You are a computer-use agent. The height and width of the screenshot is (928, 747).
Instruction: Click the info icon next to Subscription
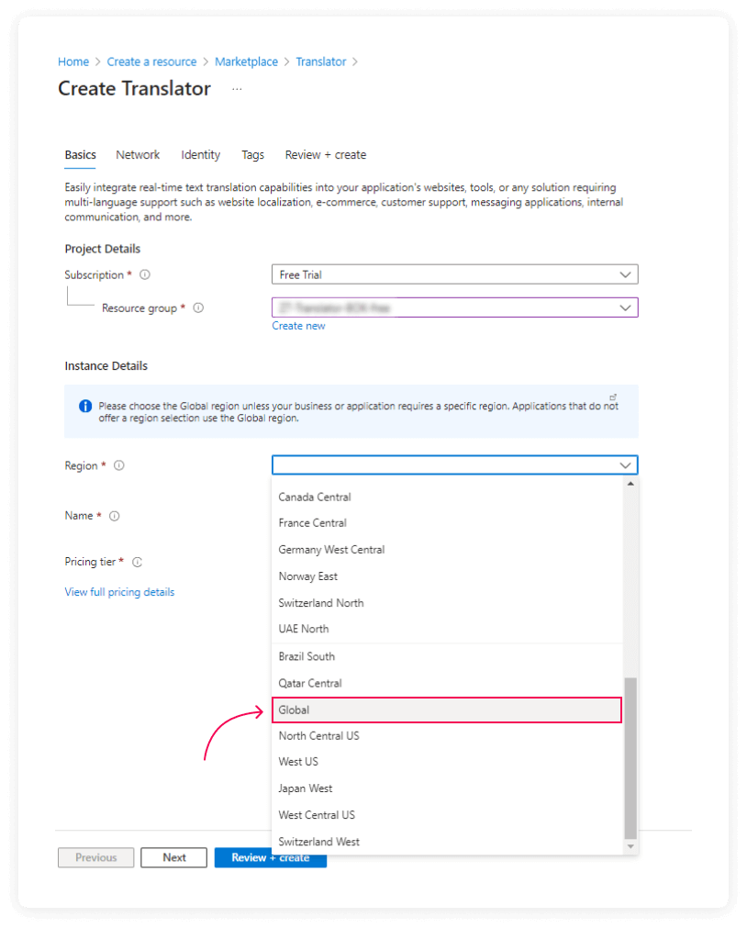point(145,274)
